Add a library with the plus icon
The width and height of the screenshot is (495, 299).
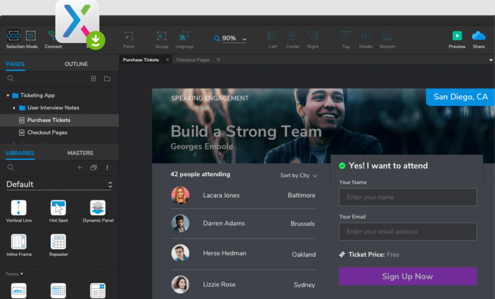80,168
